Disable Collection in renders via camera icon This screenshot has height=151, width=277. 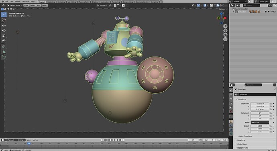pos(274,12)
